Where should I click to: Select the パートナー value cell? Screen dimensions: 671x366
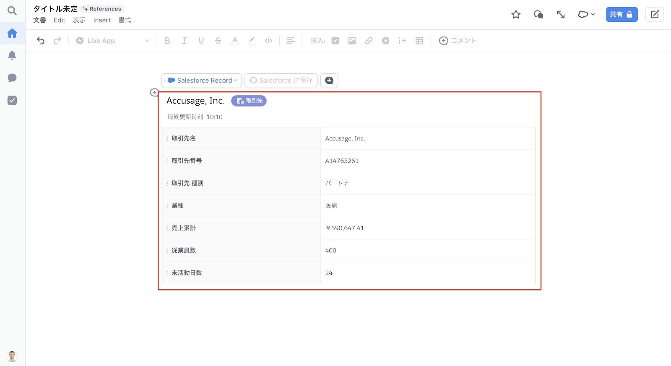pyautogui.click(x=428, y=183)
